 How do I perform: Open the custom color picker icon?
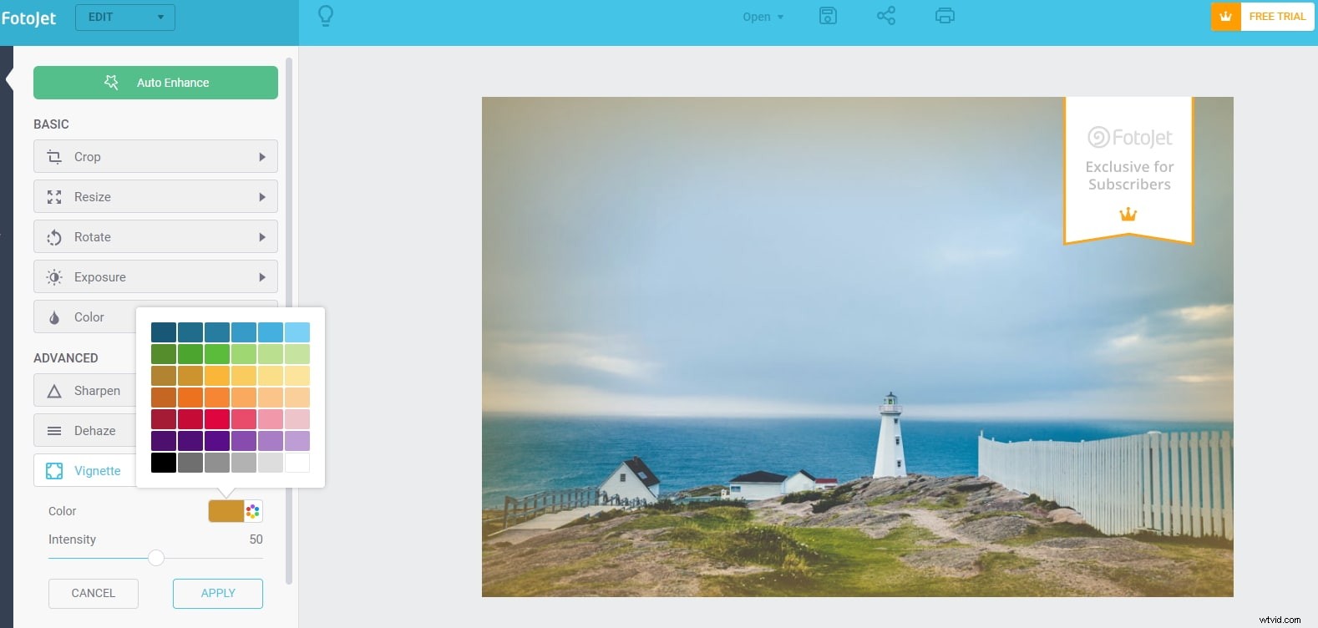(x=253, y=511)
